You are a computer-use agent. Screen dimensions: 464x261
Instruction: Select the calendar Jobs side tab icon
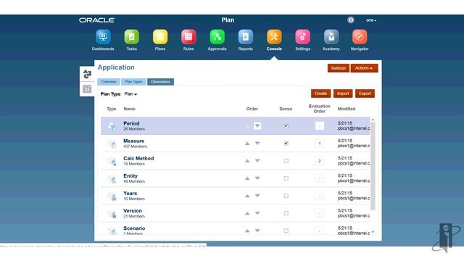point(87,88)
